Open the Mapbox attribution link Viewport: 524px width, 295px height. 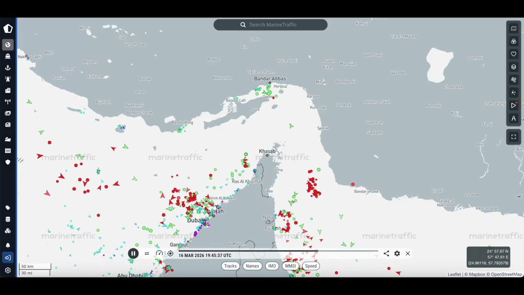(477, 274)
